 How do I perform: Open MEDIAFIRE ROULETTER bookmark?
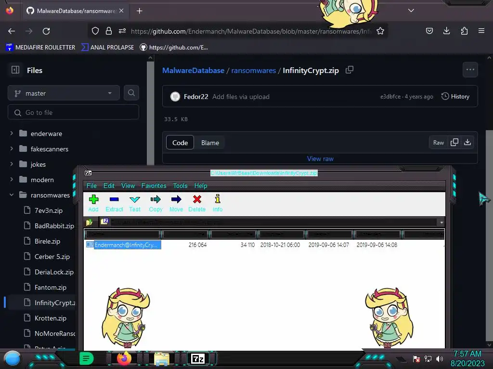click(x=40, y=48)
